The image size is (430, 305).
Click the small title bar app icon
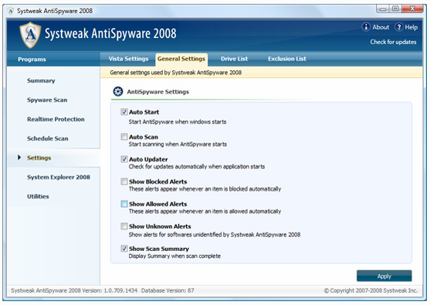[11, 11]
